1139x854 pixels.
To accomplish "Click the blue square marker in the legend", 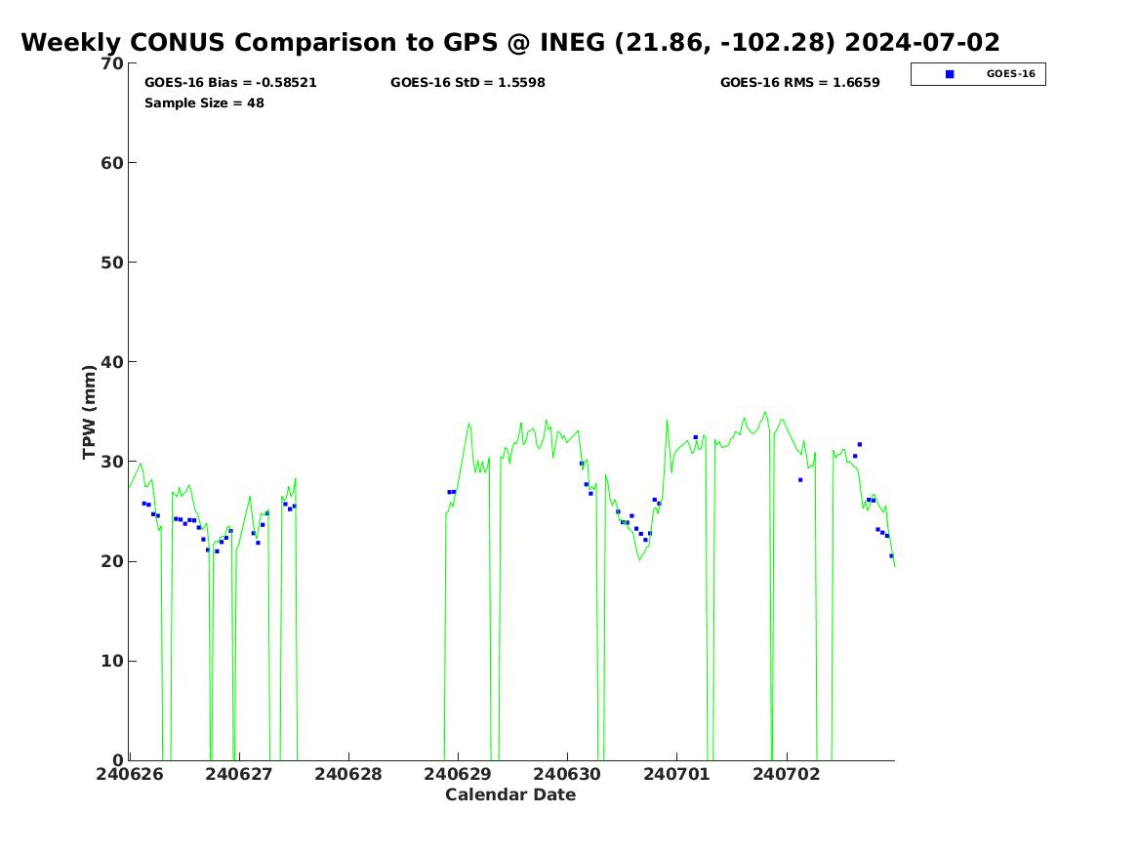I will (950, 74).
